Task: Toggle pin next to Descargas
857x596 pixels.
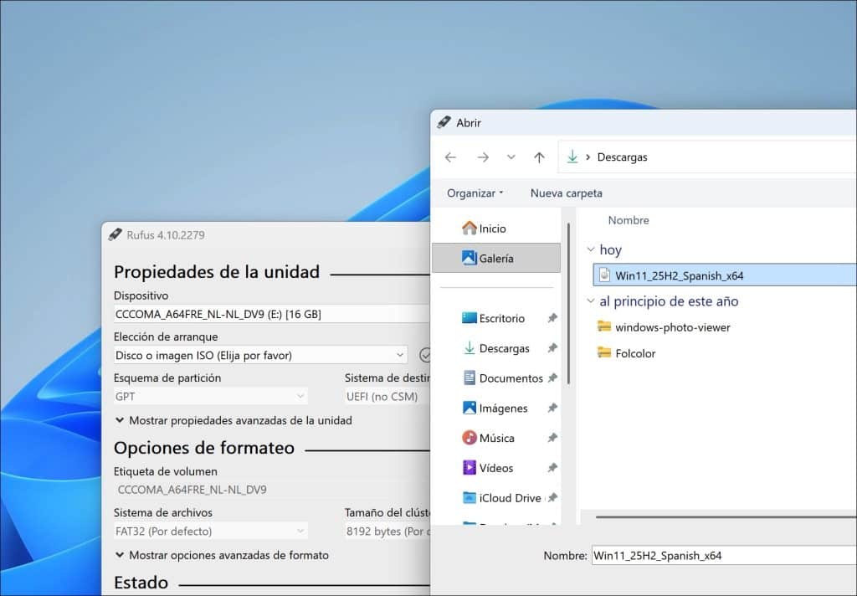Action: 552,348
